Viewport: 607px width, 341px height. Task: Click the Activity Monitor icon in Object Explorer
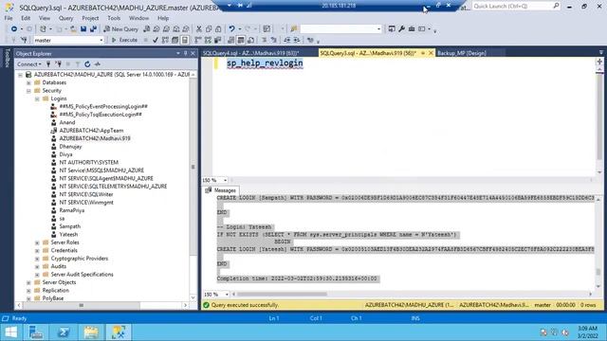pos(98,64)
